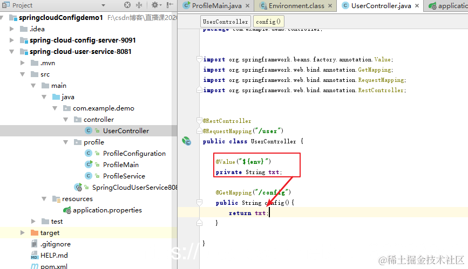Viewport: 468px width, 269px height.
Task: Collapse the main folder
Action: (33, 86)
